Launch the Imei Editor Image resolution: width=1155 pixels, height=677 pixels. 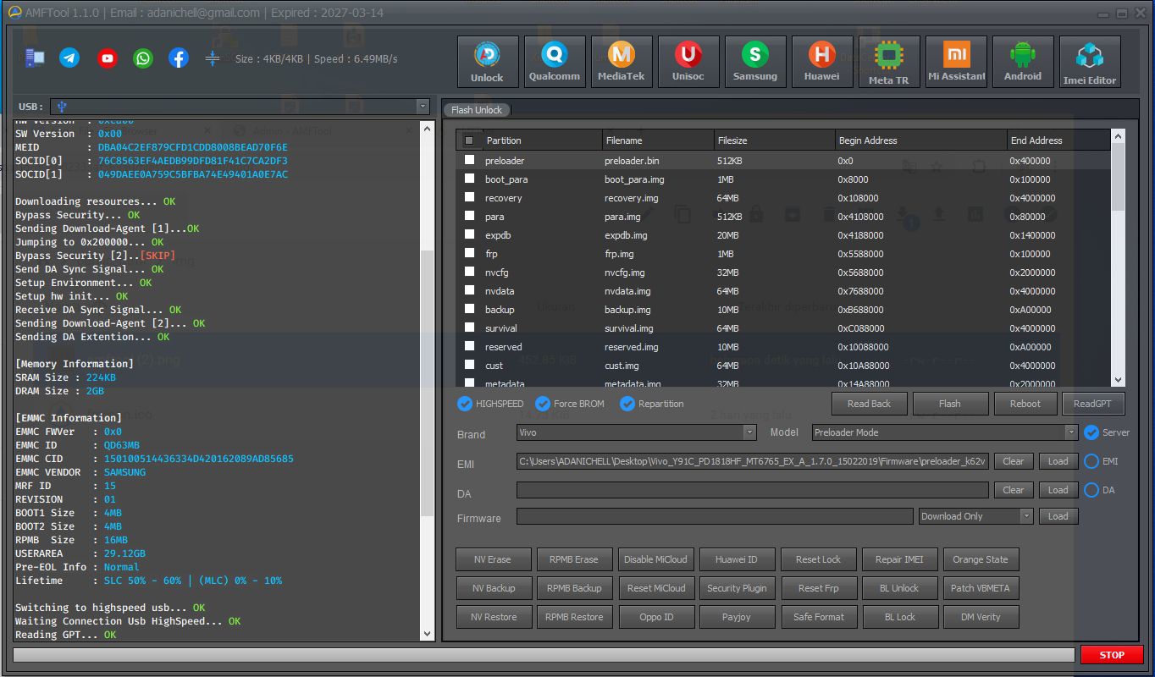pyautogui.click(x=1090, y=61)
